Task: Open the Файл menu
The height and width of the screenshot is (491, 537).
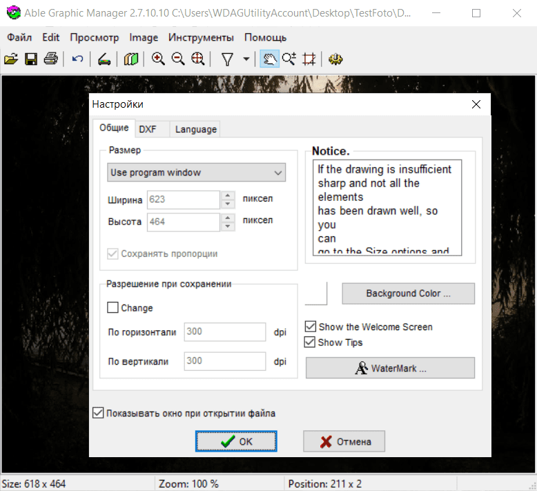Action: coord(19,37)
